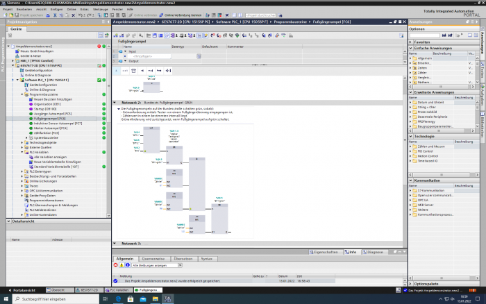Collapse Netzwerk 2 section
Image resolution: width=486 pixels, height=304 pixels.
click(115, 102)
